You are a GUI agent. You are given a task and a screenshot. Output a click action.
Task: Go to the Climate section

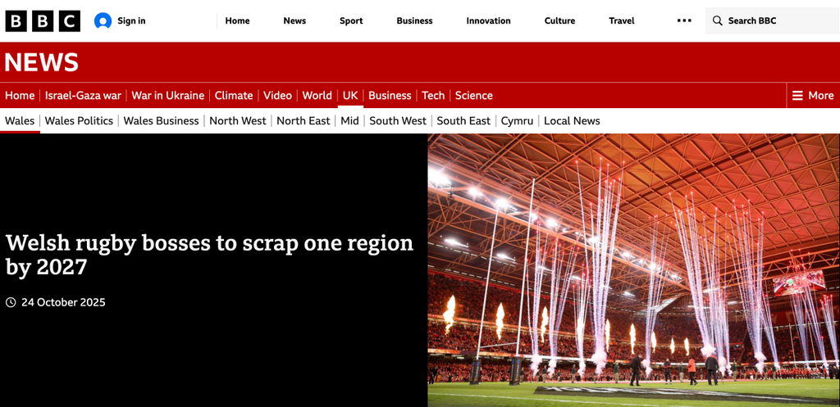click(234, 96)
